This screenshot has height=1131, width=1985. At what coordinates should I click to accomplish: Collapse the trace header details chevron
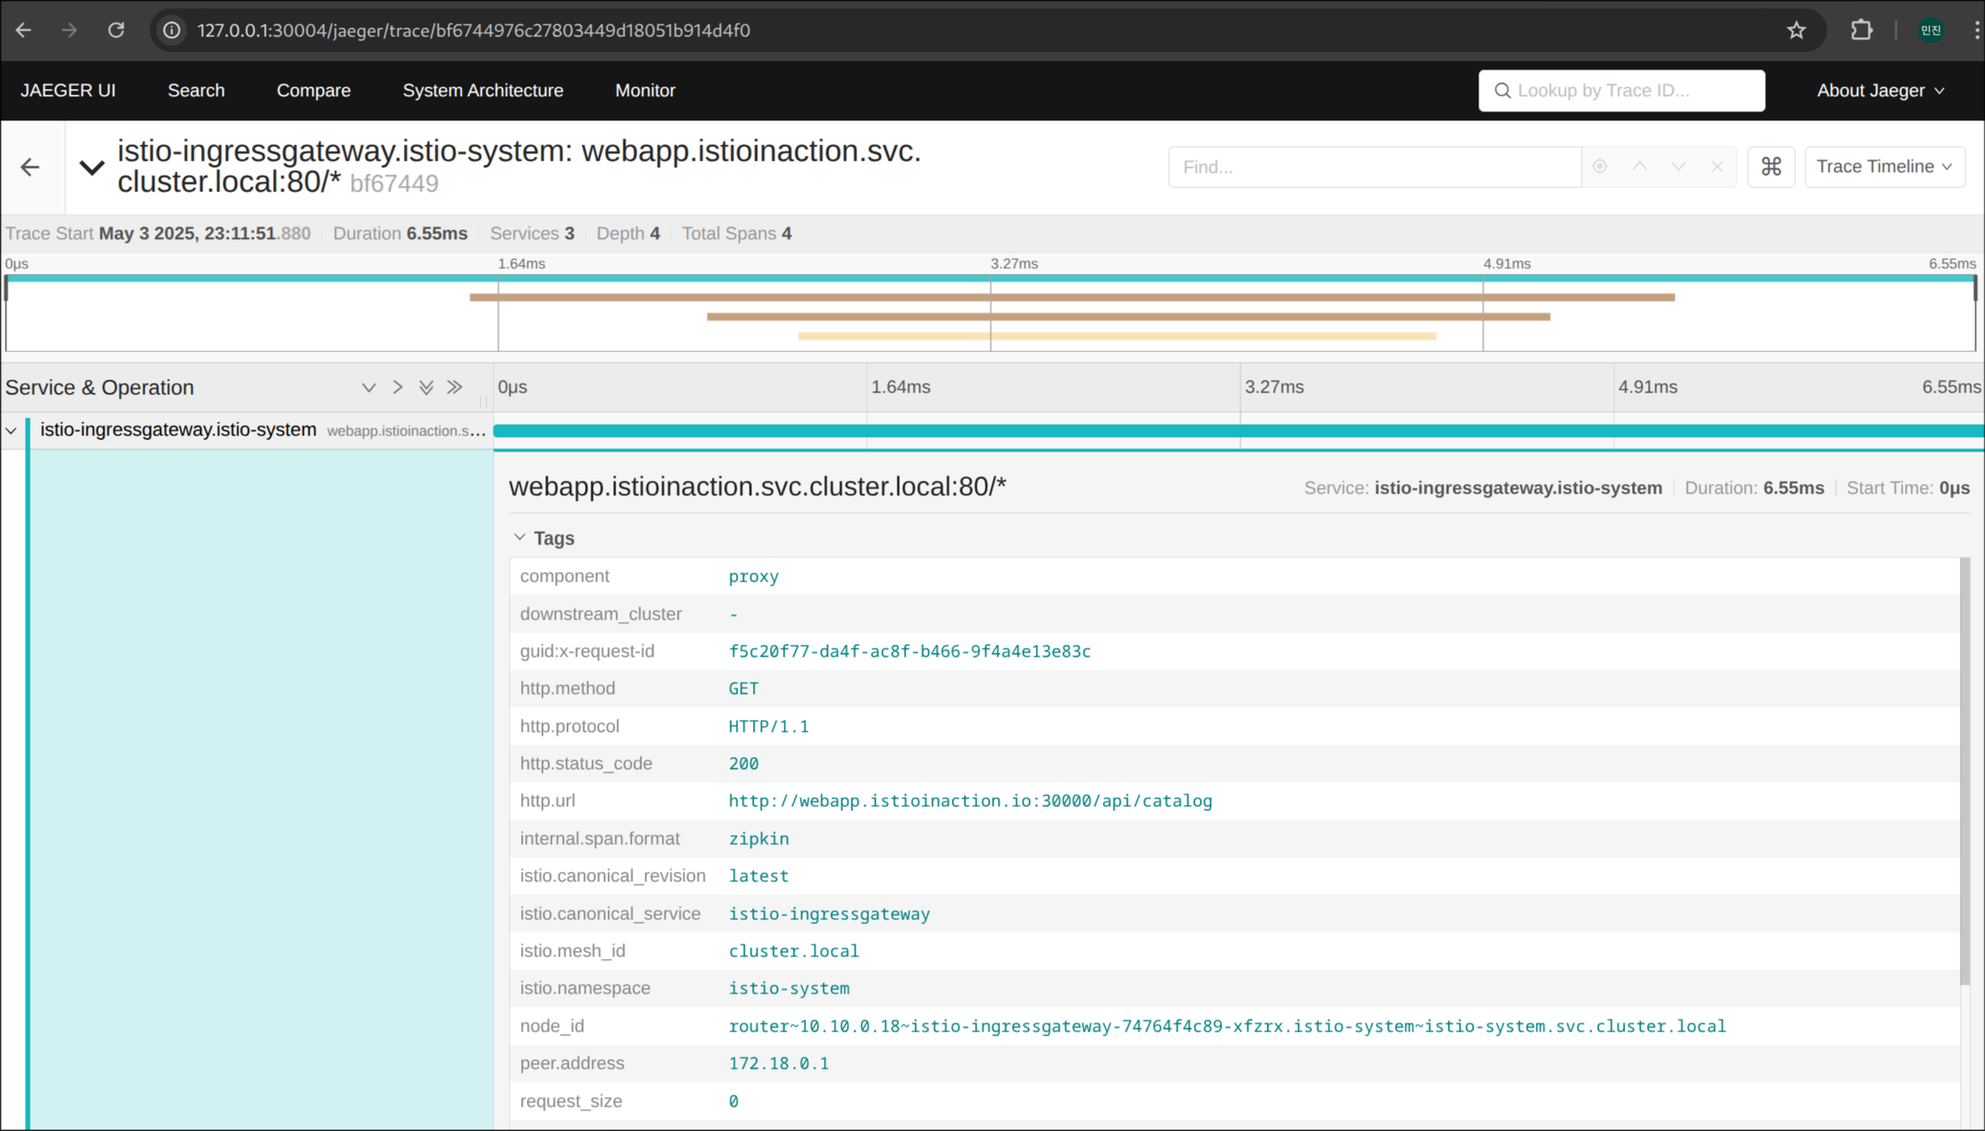click(x=92, y=167)
